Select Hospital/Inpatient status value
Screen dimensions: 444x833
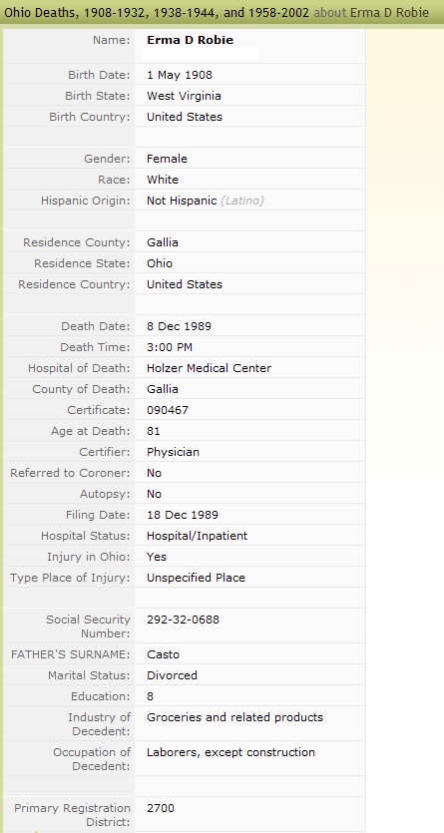[197, 536]
